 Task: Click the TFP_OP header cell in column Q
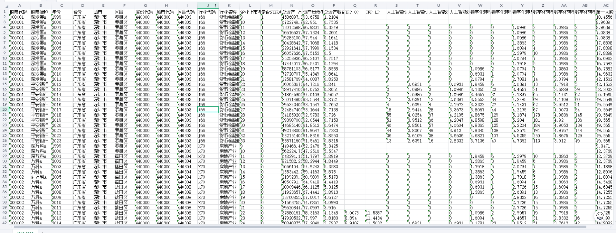pyautogui.click(x=355, y=12)
